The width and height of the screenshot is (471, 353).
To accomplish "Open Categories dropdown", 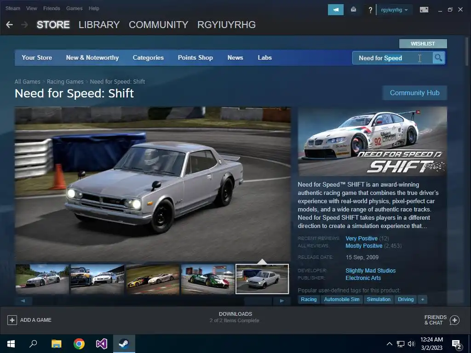I will point(148,57).
